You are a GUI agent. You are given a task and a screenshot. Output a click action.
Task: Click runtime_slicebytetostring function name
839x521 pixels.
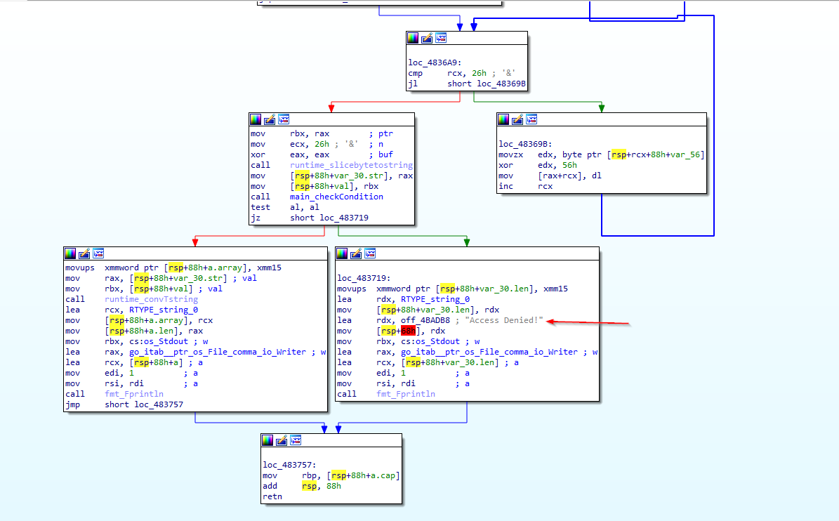[x=351, y=165]
